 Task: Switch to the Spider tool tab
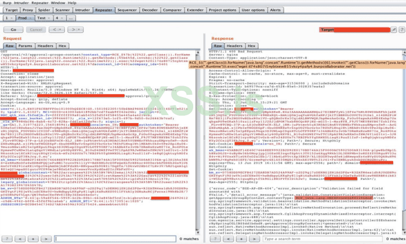click(x=44, y=10)
